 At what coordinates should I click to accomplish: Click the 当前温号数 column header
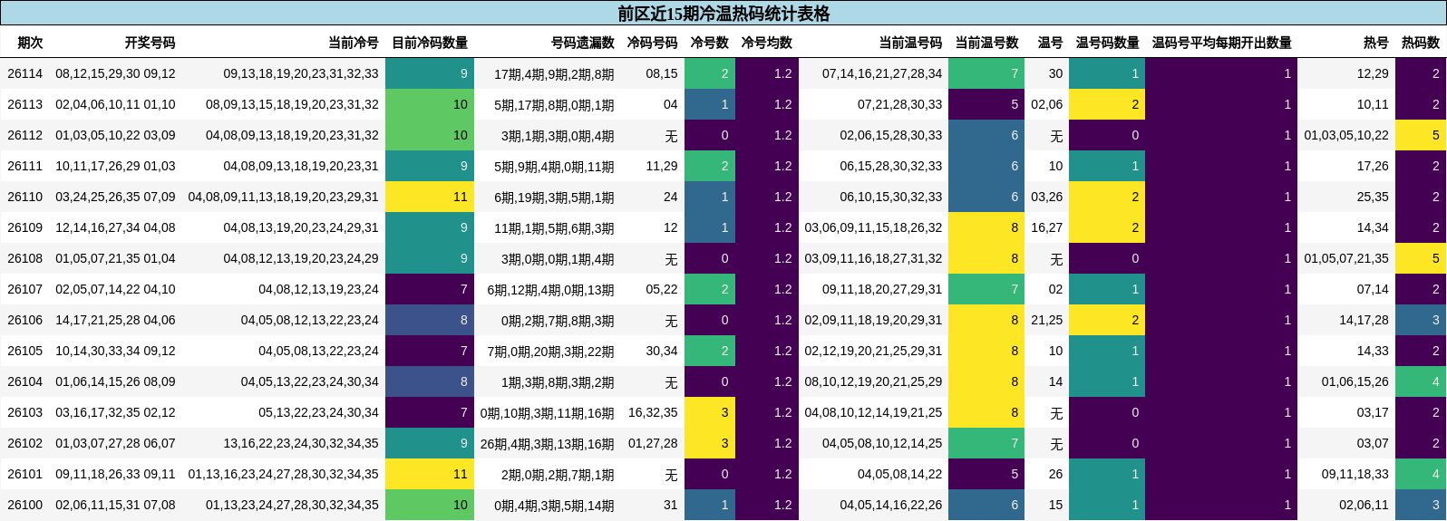tap(986, 43)
